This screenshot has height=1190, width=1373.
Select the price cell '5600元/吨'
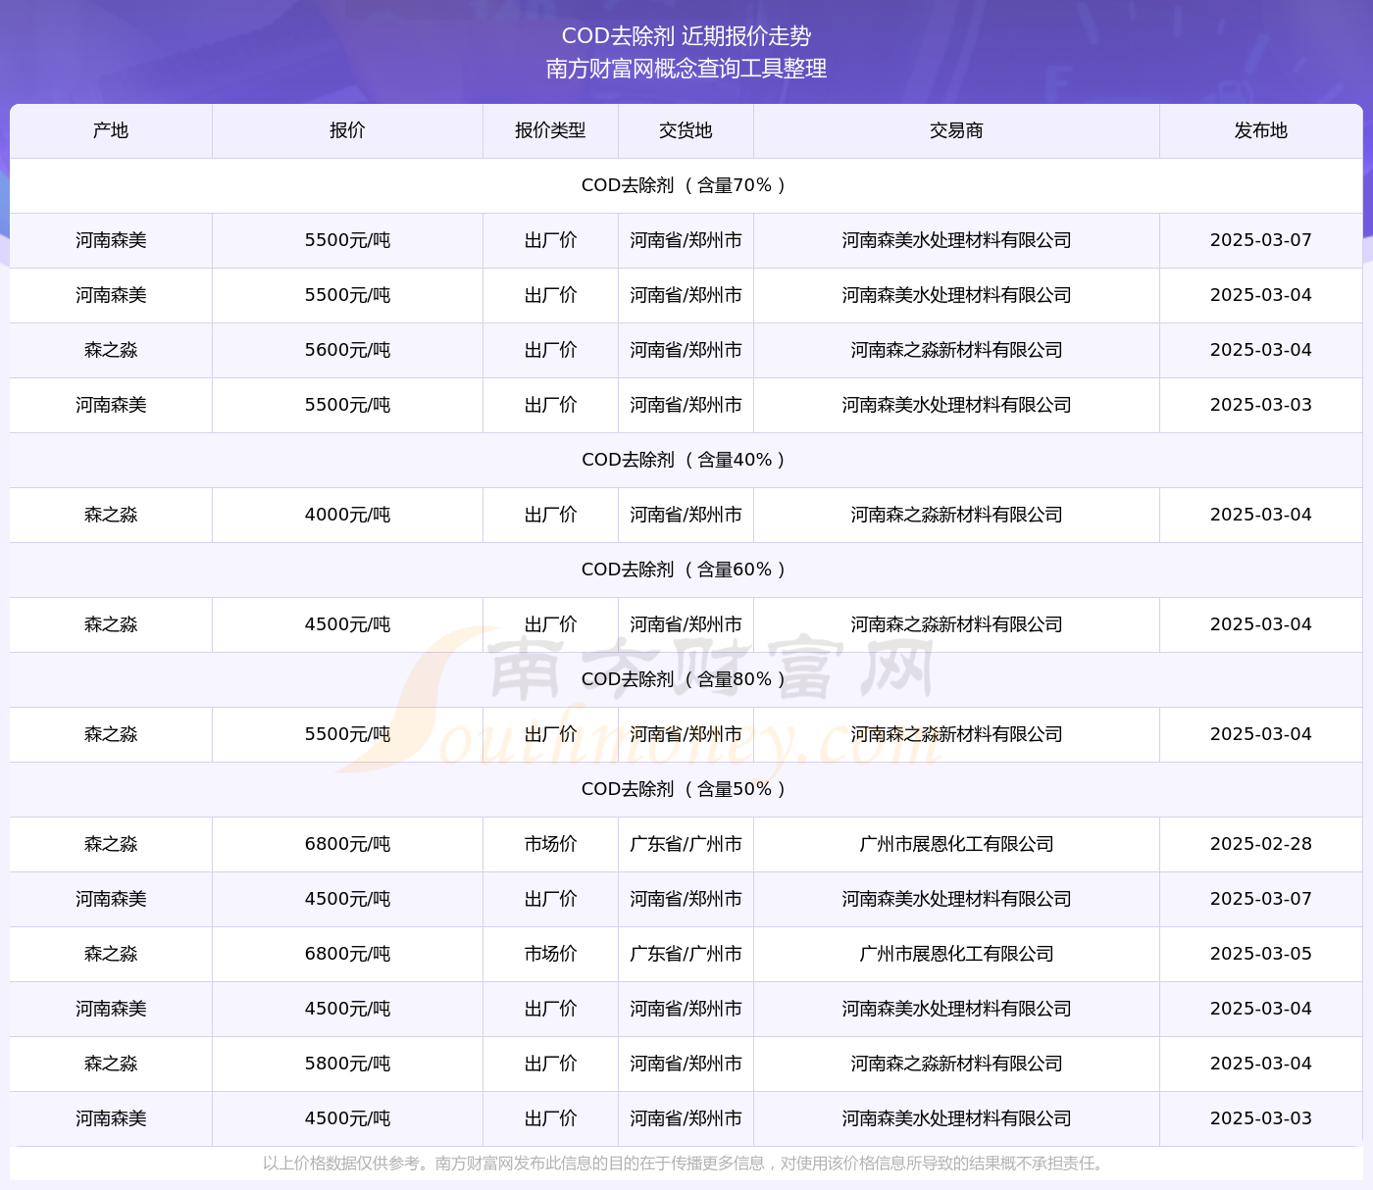pos(347,350)
